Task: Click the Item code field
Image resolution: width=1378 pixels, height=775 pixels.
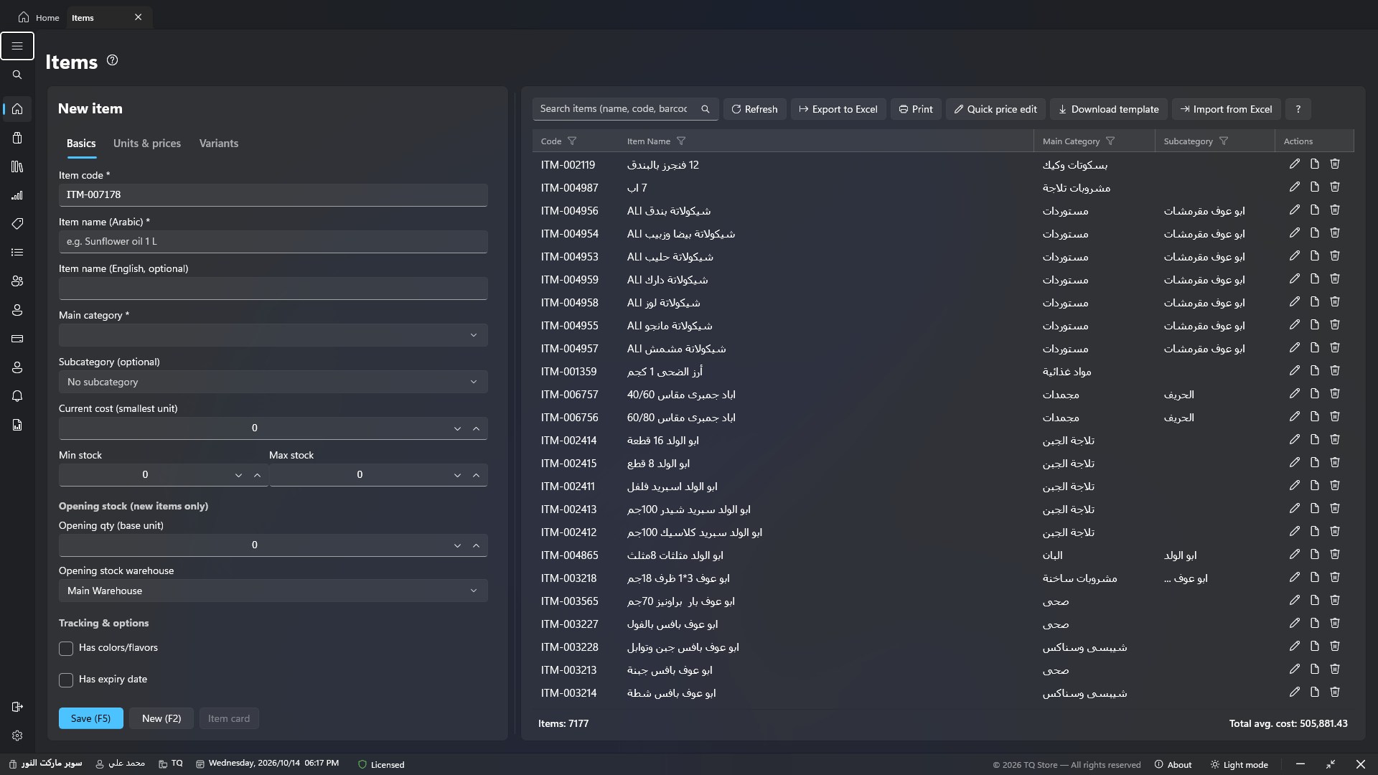Action: pos(273,195)
